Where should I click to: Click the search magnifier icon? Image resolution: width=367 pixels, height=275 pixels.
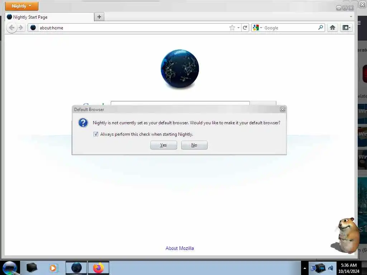point(321,28)
